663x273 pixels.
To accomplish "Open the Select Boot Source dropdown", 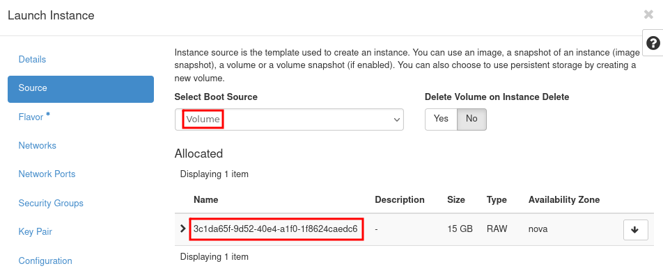I will click(x=289, y=119).
